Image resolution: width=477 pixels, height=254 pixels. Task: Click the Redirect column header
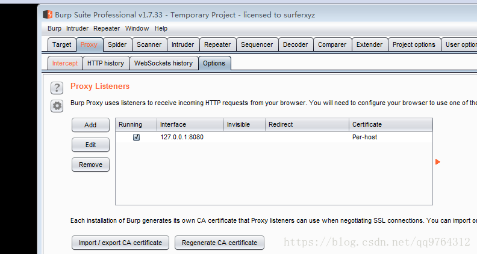click(307, 124)
